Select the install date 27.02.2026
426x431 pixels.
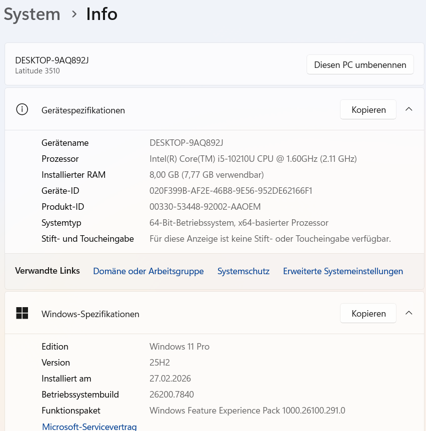click(170, 379)
